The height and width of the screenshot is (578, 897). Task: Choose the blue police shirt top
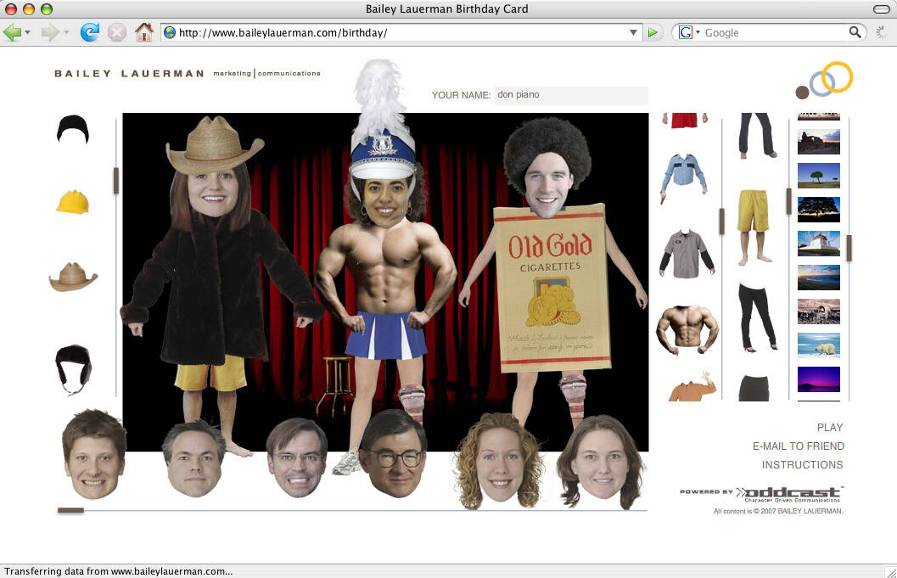tap(684, 177)
